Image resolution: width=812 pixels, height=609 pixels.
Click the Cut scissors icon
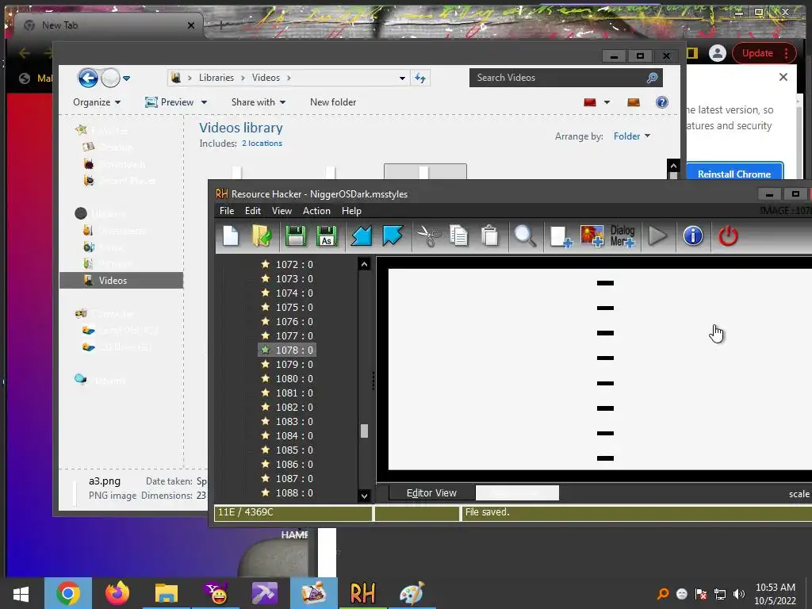pyautogui.click(x=428, y=236)
